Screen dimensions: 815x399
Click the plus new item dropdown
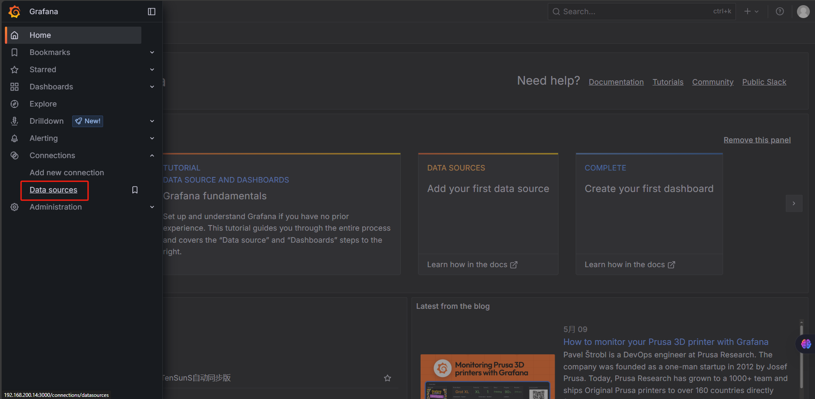751,12
